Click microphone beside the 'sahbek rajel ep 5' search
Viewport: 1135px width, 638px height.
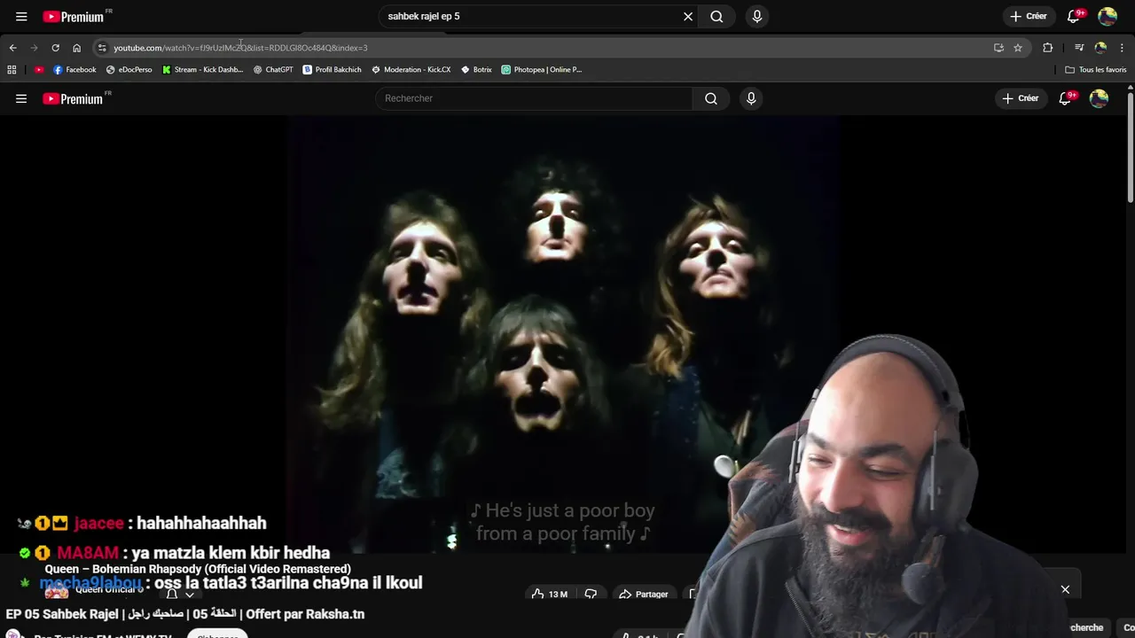click(x=756, y=16)
